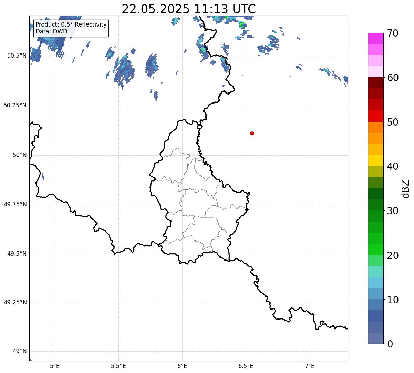Click the 10 tick label on colorbar
Viewport: 414px width, 373px height.
coord(393,300)
